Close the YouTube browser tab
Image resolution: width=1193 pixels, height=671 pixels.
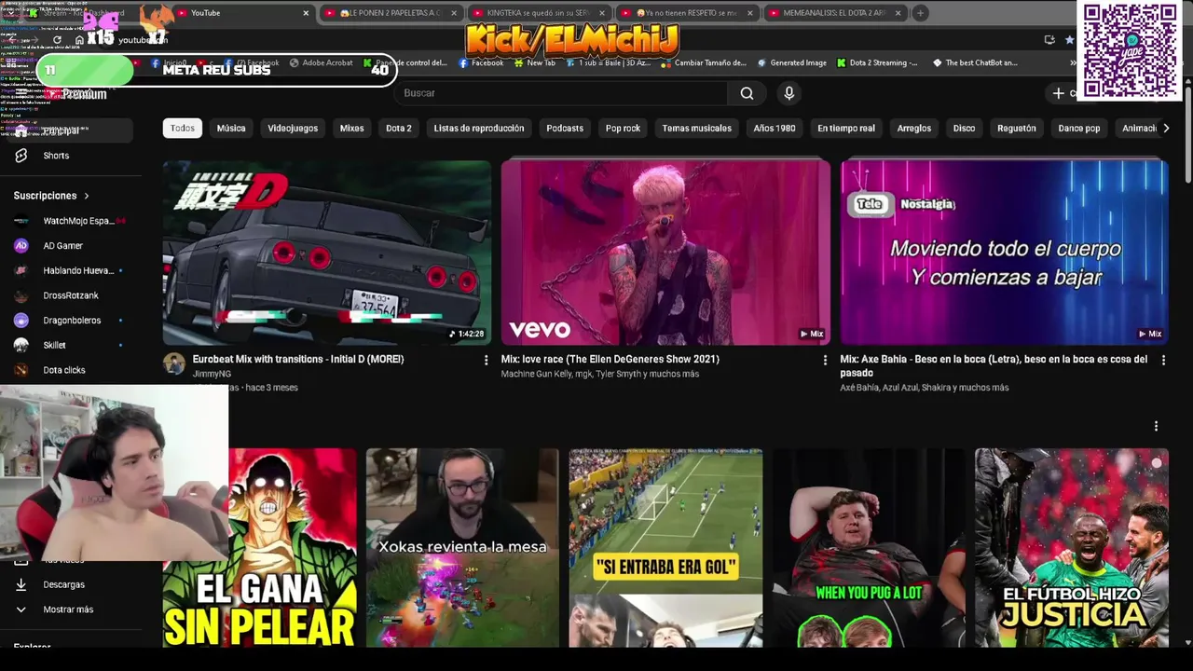305,13
